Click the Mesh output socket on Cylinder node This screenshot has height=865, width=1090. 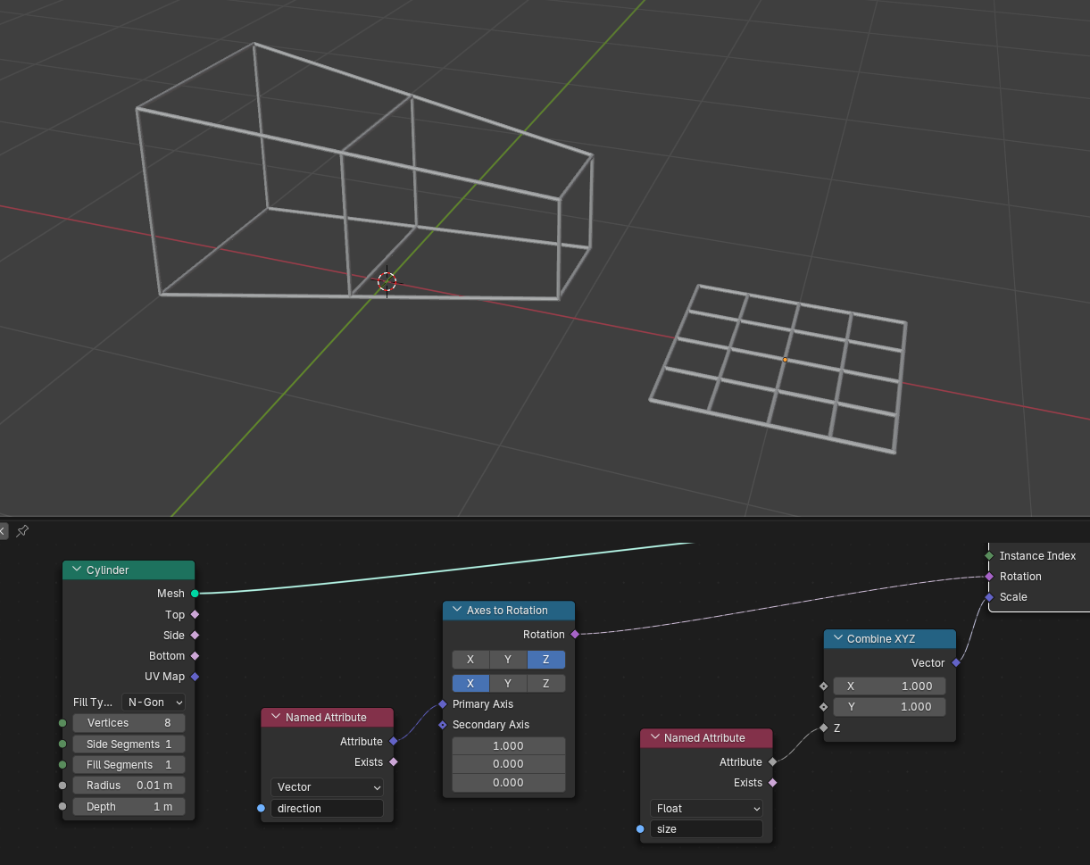195,594
